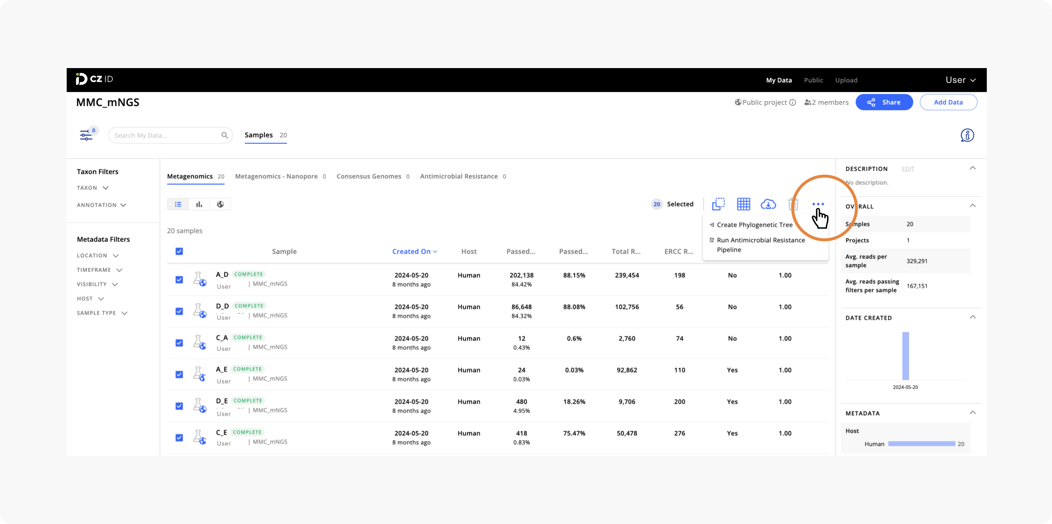Focus the Search My Data field
Image resolution: width=1052 pixels, height=524 pixels.
pos(170,135)
